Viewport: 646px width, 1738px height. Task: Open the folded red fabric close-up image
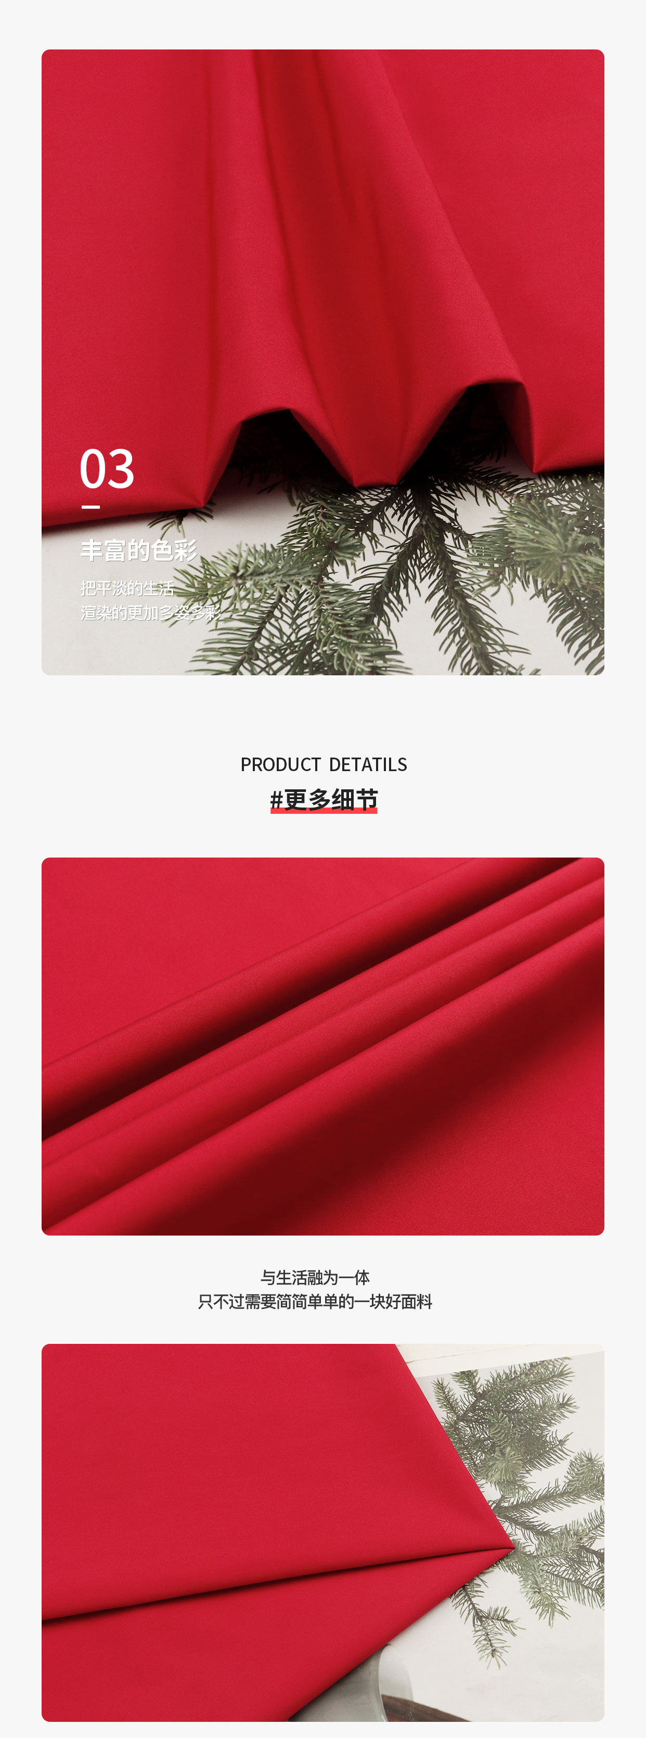pos(323,1047)
